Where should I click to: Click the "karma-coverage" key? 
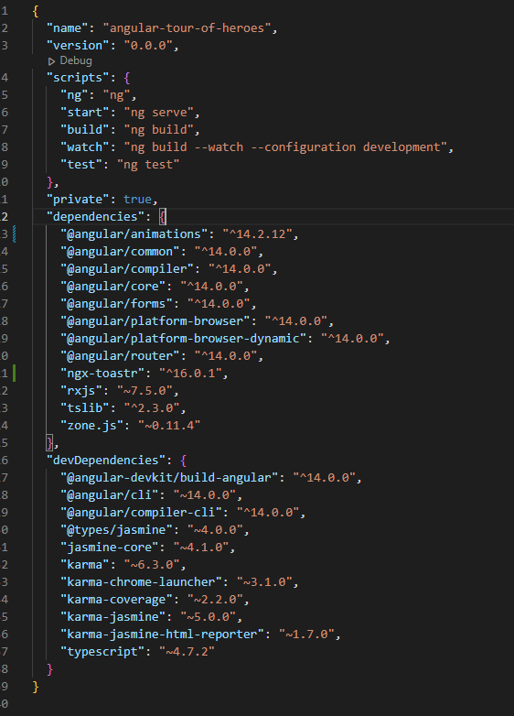click(x=120, y=599)
